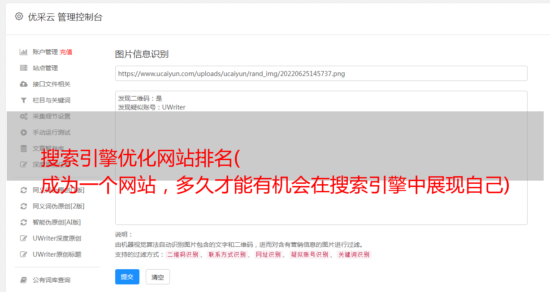Click the 图片信息识别 heading
This screenshot has height=292, width=550.
[x=142, y=54]
